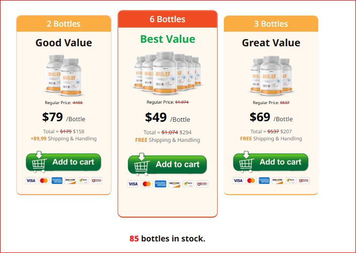This screenshot has width=356, height=253.
Task: Click the Mastercard icon under 6 Bottles
Action: coord(147,184)
